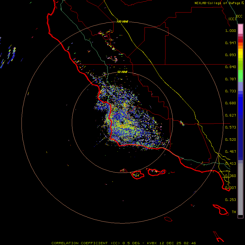The image size is (245, 245).
Task: Click the '50 NMI' range ring label
Action: pos(122,72)
